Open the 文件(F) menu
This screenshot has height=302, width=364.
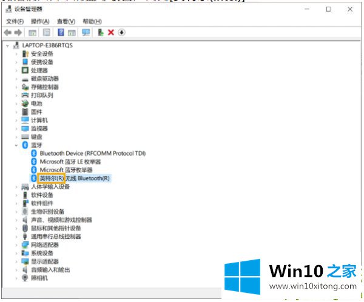click(x=15, y=21)
